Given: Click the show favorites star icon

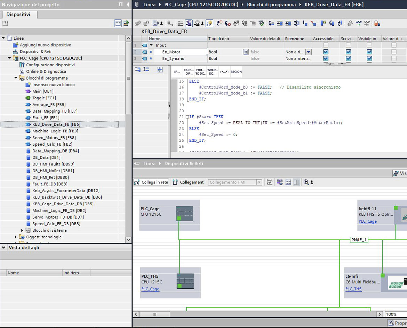Looking at the screenshot, I should 209,23.
